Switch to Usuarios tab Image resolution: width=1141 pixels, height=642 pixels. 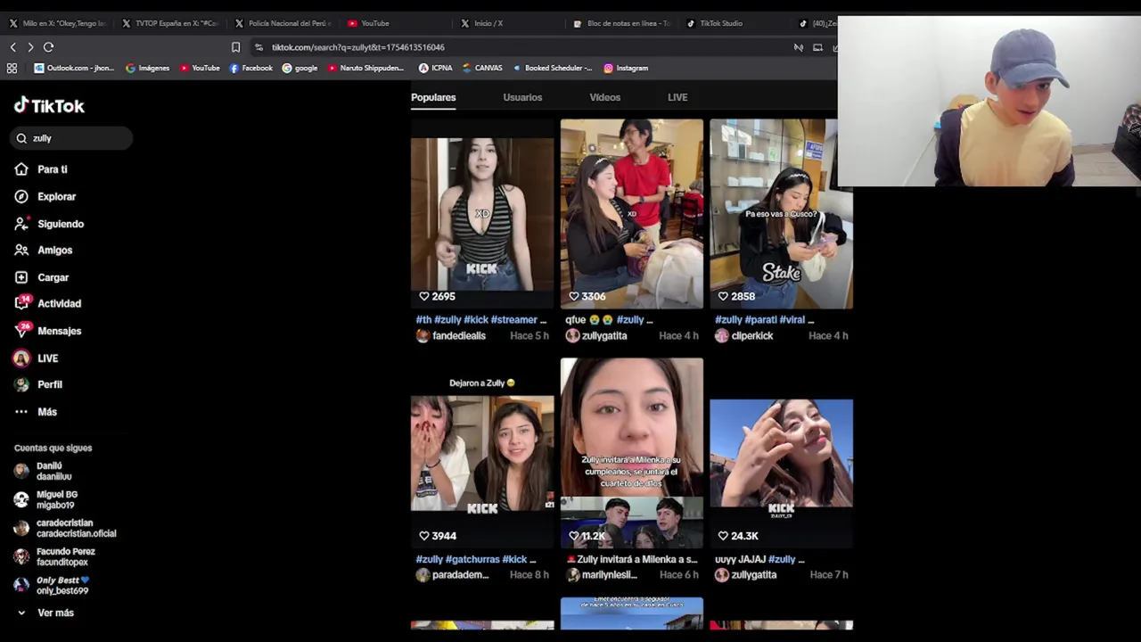pos(522,97)
